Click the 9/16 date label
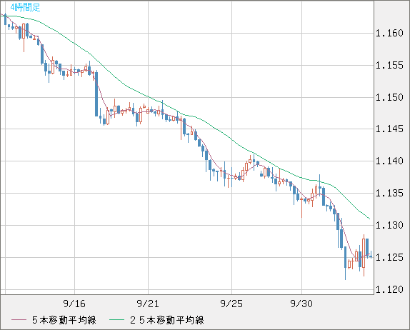This screenshot has height=330, width=410. point(74,304)
